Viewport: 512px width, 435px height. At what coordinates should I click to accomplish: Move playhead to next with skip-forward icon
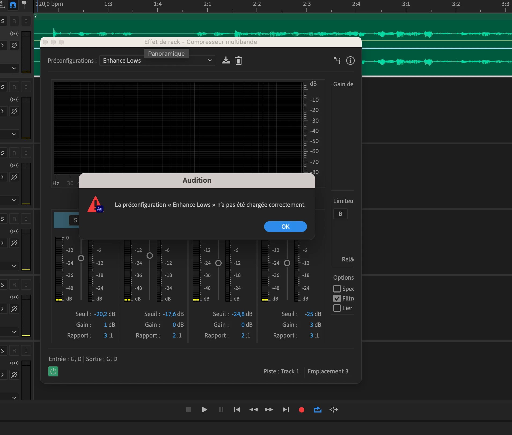pyautogui.click(x=286, y=410)
